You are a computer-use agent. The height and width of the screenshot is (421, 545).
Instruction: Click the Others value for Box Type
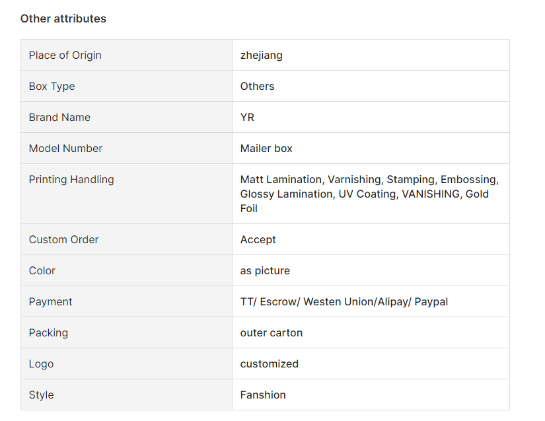[257, 86]
